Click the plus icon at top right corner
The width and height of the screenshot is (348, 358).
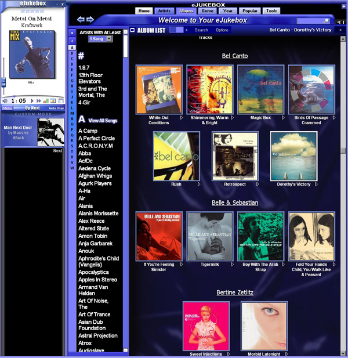344,6
